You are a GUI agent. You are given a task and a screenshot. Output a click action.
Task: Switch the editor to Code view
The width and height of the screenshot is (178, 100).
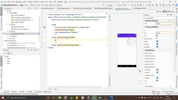coord(159,12)
